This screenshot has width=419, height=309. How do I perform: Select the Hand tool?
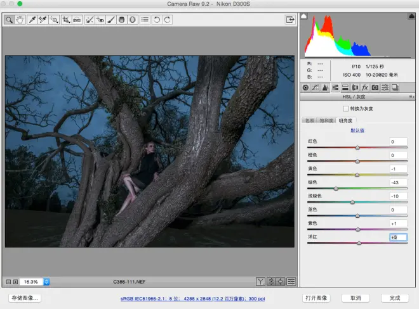pos(20,20)
